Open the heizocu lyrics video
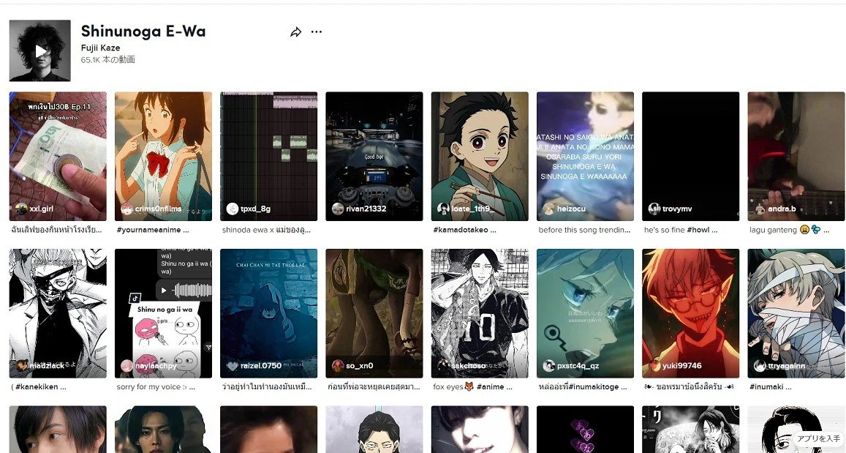Image resolution: width=846 pixels, height=453 pixels. 586,156
